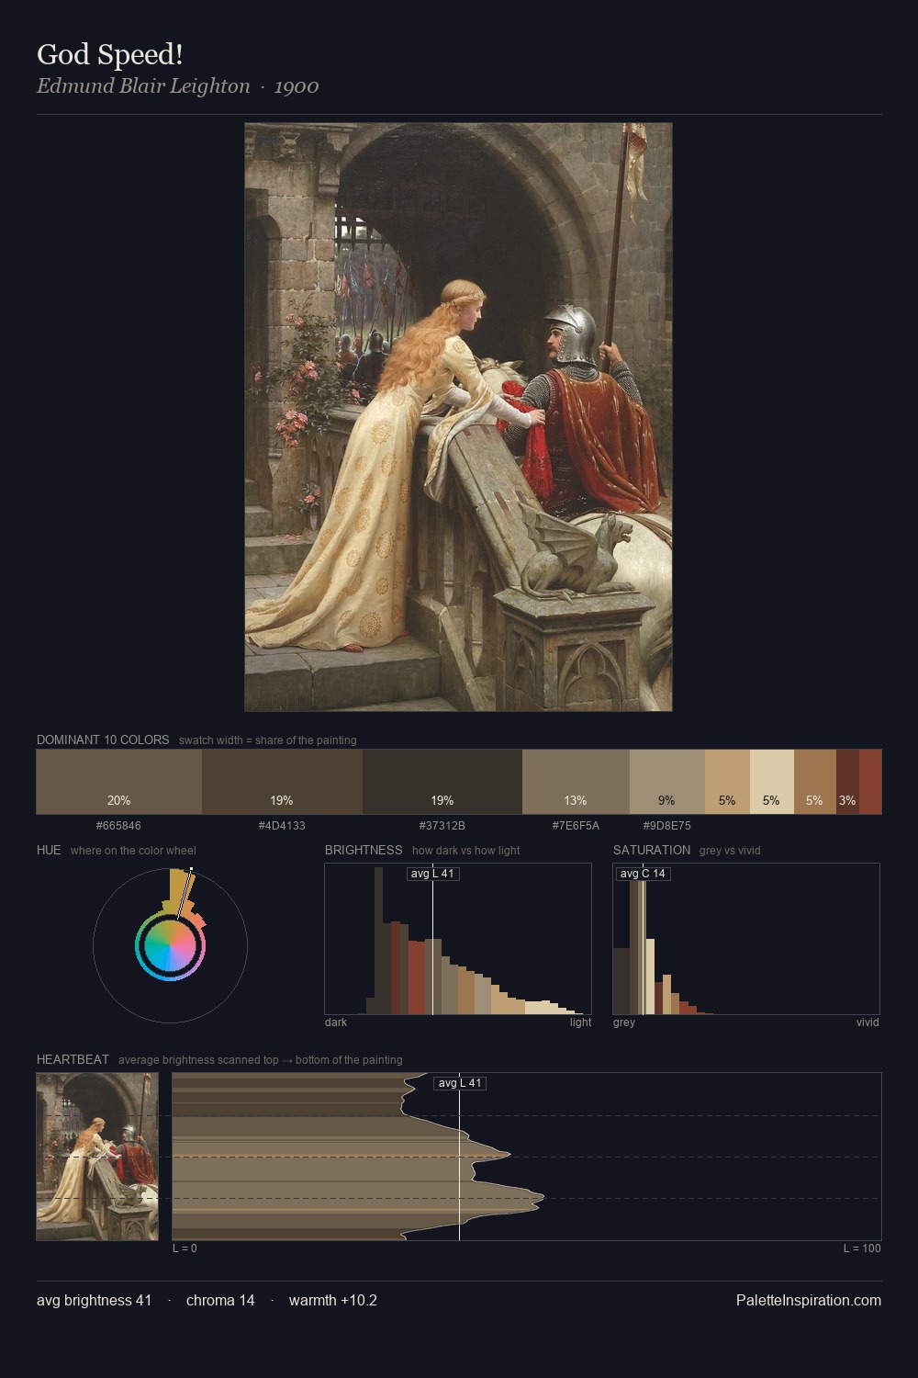
Task: Select the rust red last swatch
Action: pos(870,782)
